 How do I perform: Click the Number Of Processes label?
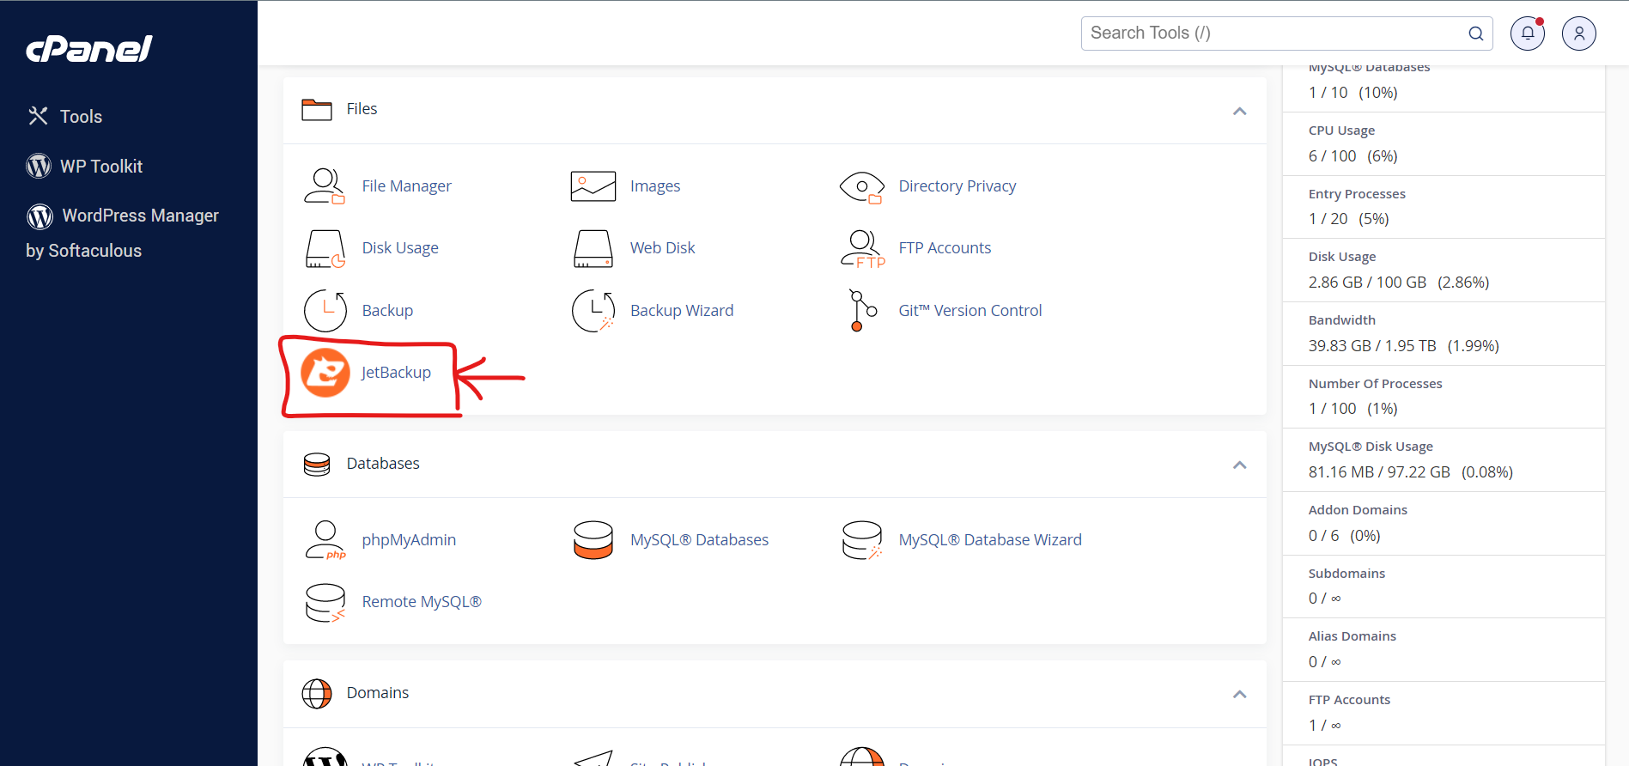pos(1376,384)
